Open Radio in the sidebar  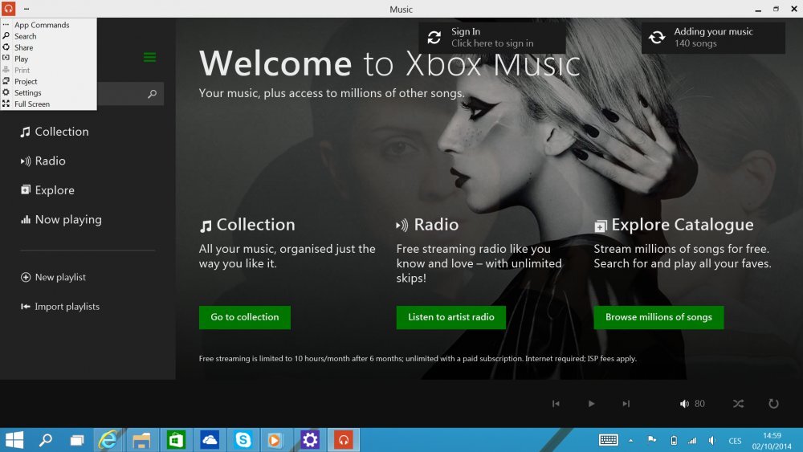point(43,161)
